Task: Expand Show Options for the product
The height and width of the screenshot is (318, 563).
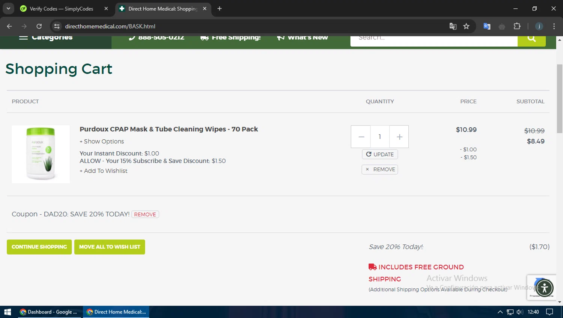Action: coord(102,142)
